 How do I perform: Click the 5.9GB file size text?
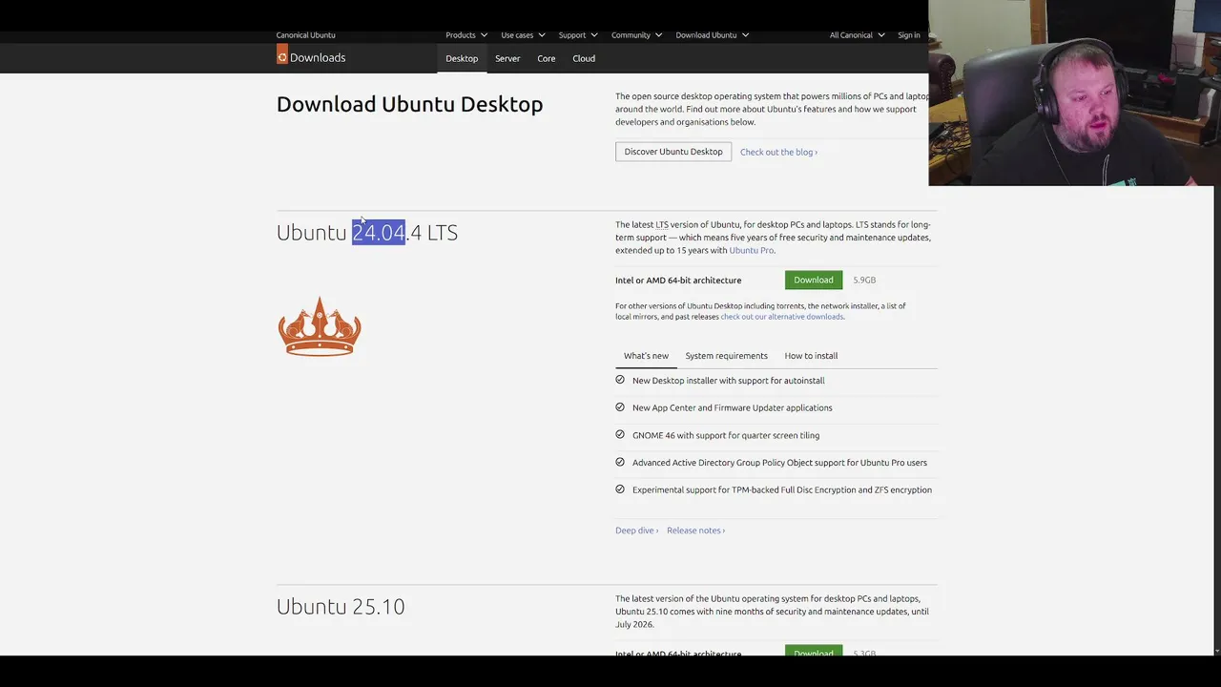(x=864, y=280)
